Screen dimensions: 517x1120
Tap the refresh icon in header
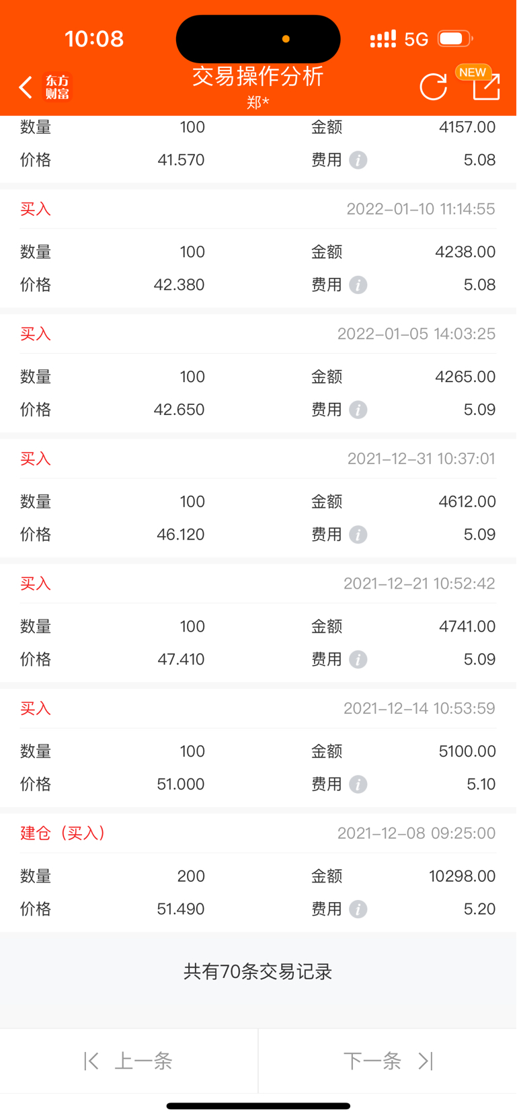pos(433,87)
